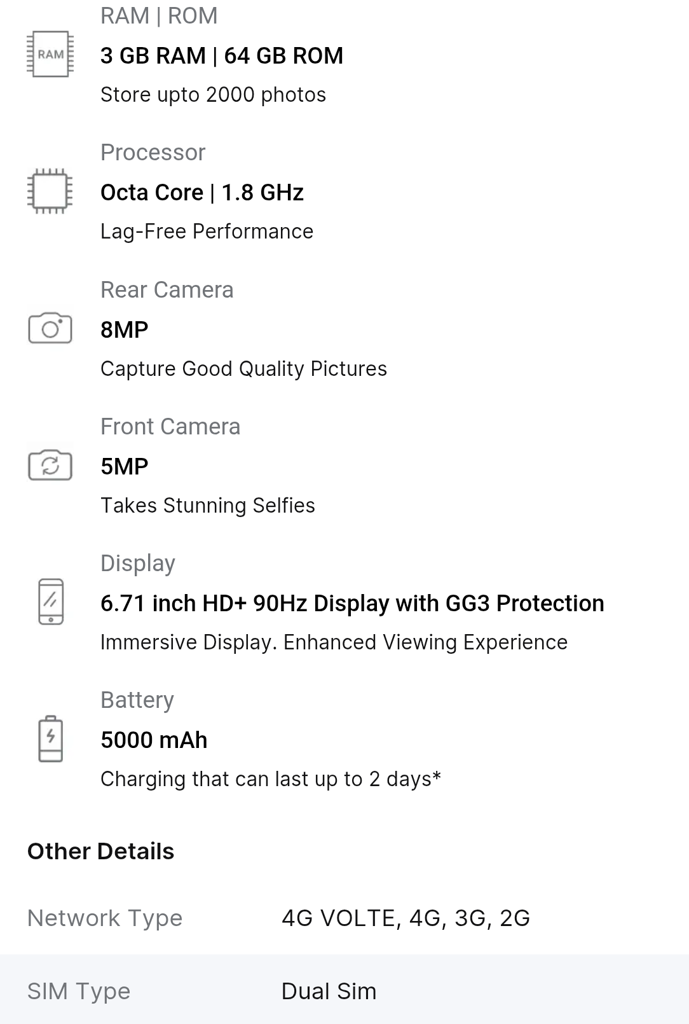Tap the Network Type row label
Screen dimensions: 689x1024
click(x=105, y=918)
